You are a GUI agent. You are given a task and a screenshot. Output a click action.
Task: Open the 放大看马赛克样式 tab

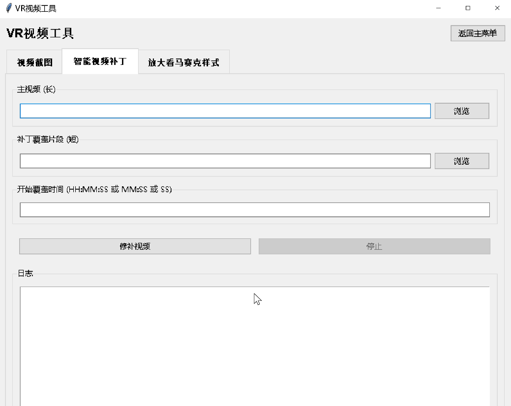point(184,62)
